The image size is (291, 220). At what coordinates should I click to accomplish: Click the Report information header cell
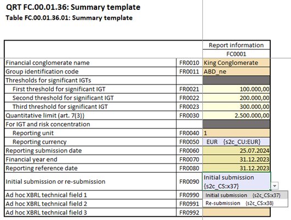[x=236, y=45]
